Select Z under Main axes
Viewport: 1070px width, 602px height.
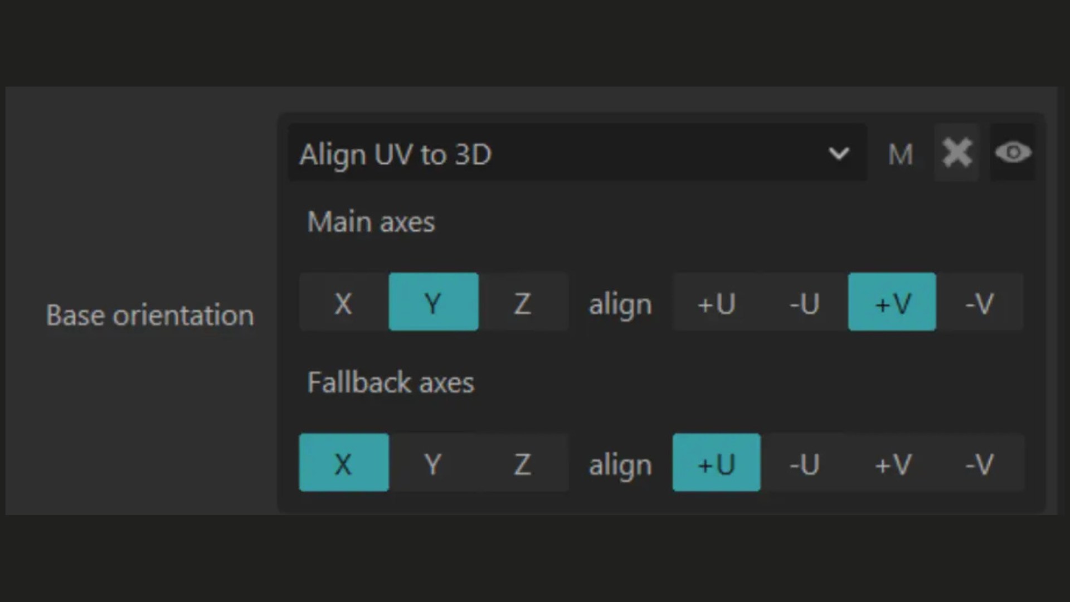[x=522, y=302]
